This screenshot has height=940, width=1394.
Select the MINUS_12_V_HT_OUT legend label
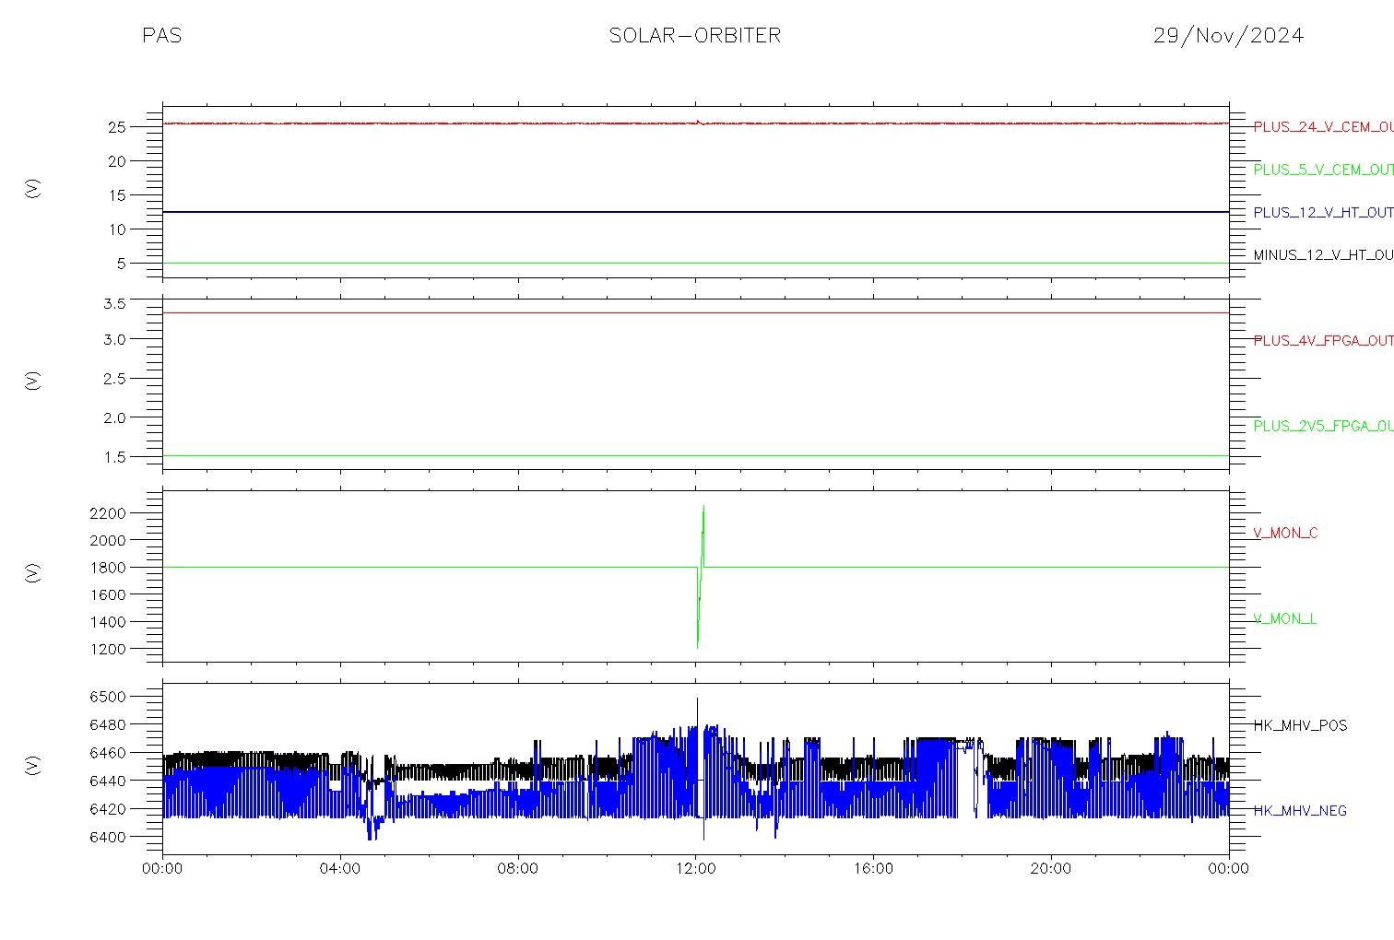pos(1323,255)
